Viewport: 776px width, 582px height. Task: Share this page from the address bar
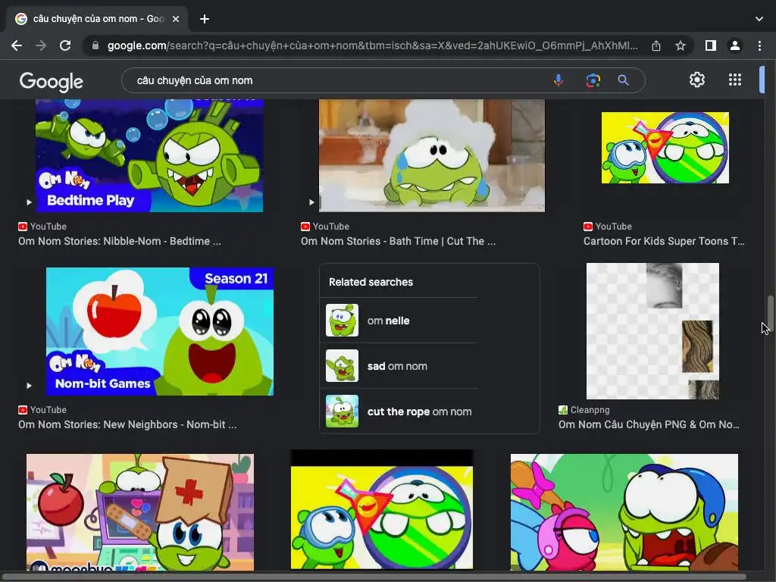pos(656,45)
